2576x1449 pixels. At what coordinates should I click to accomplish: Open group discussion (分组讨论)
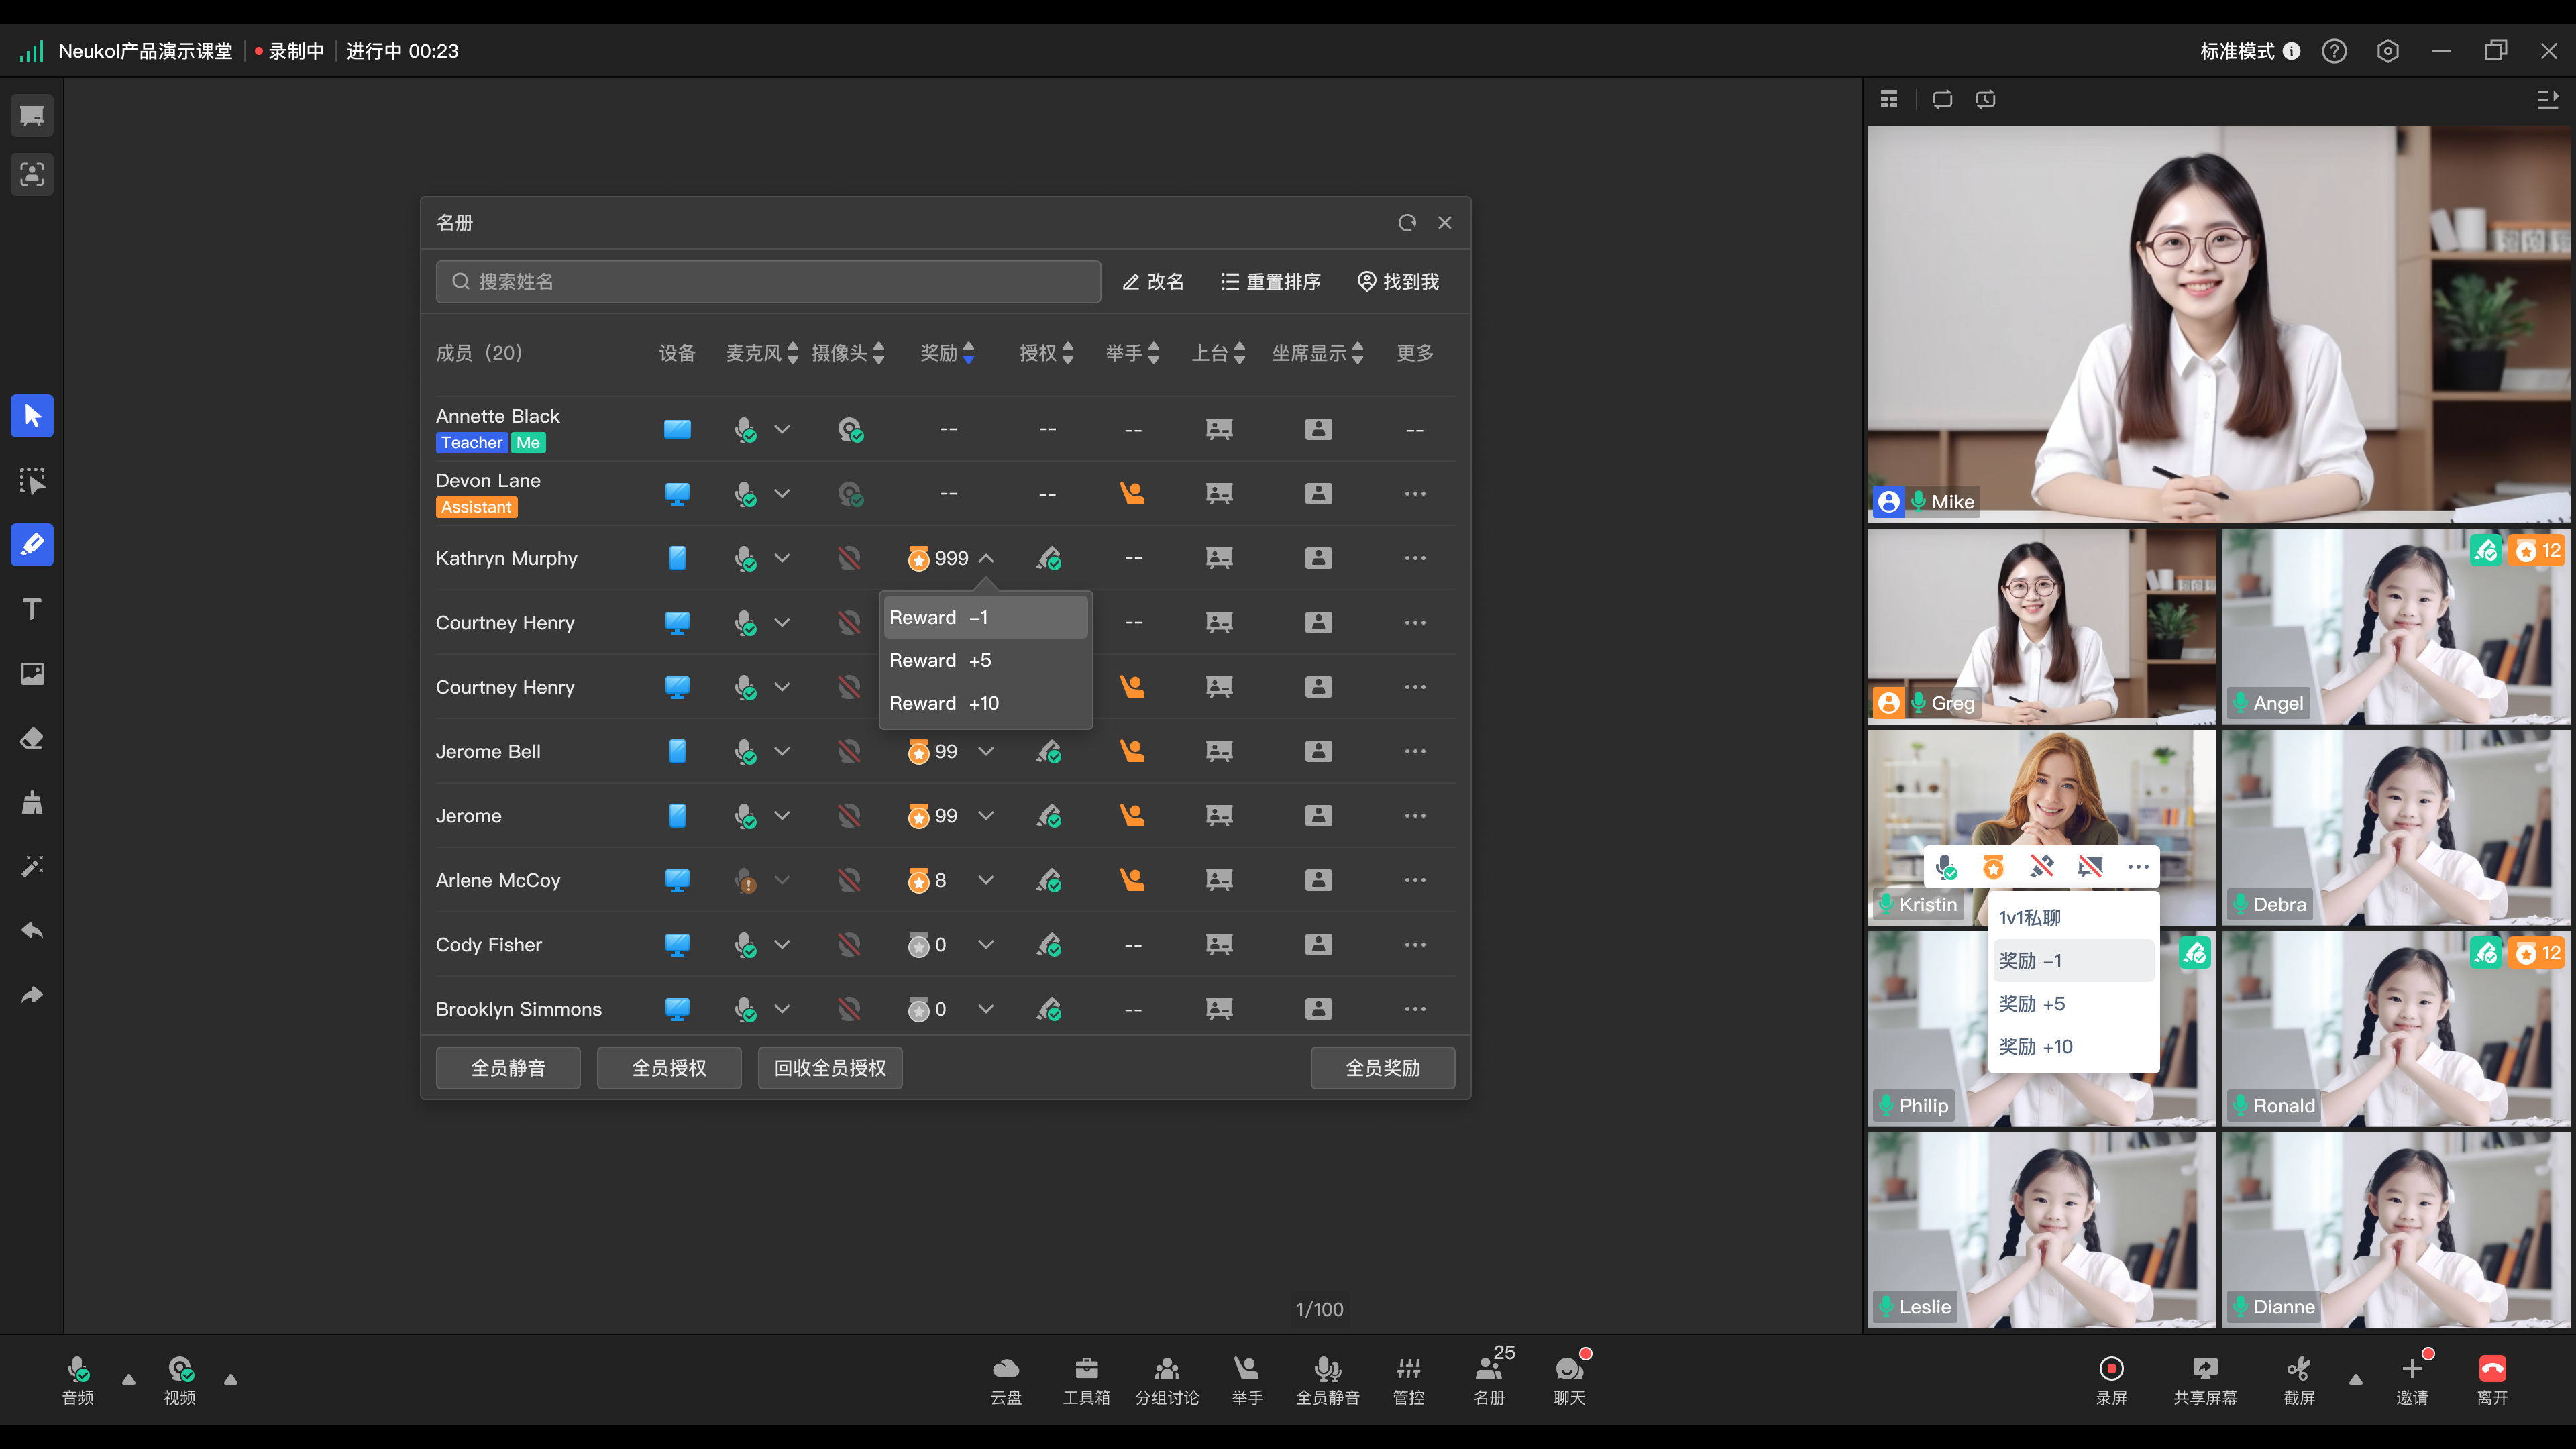(x=1167, y=1381)
